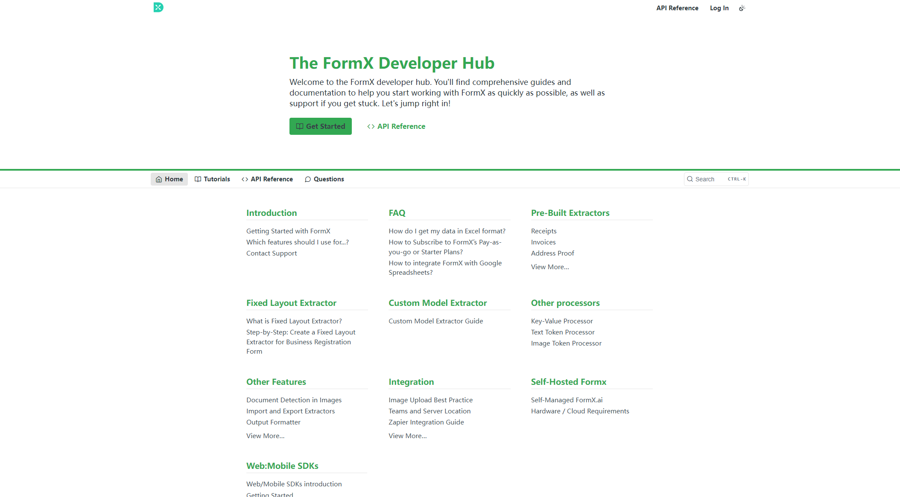The width and height of the screenshot is (900, 497).
Task: Expand View More under Integration
Action: 407,436
